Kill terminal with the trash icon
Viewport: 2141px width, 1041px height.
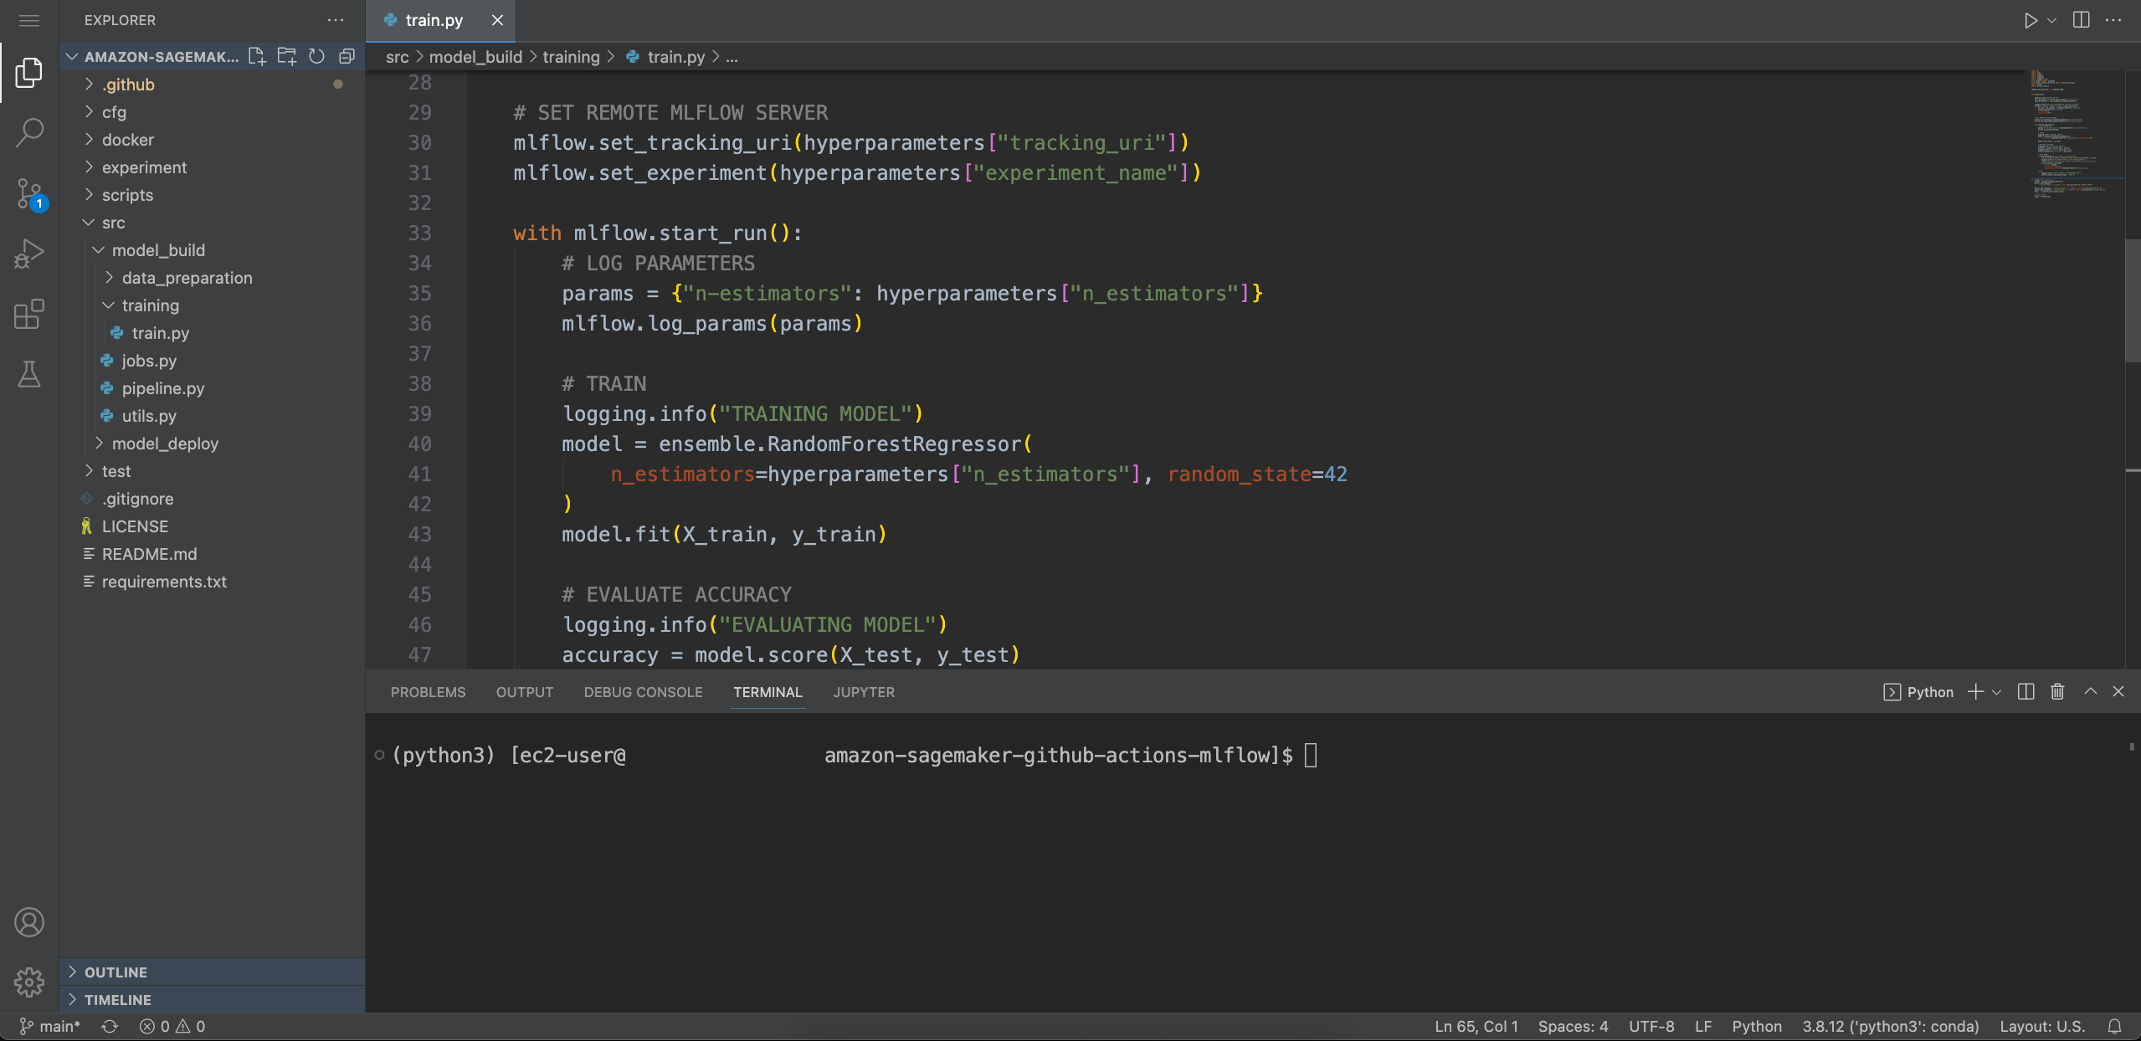click(2056, 691)
